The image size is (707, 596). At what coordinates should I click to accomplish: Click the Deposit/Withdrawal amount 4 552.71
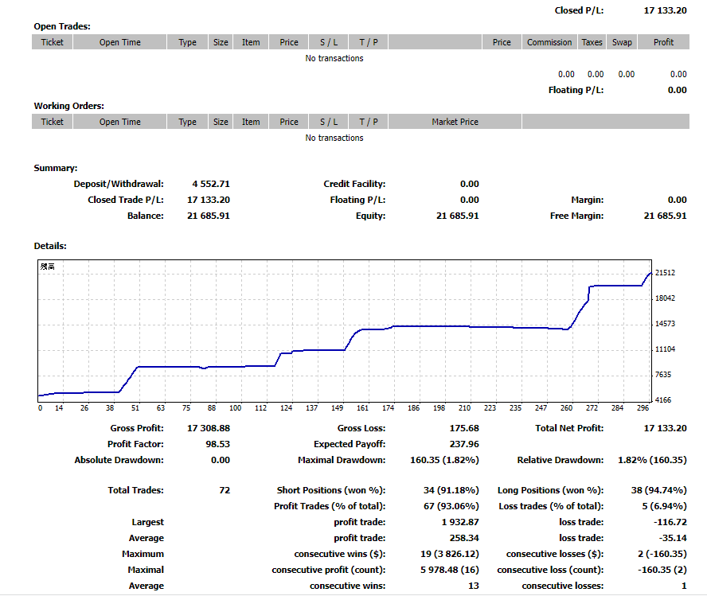point(210,184)
